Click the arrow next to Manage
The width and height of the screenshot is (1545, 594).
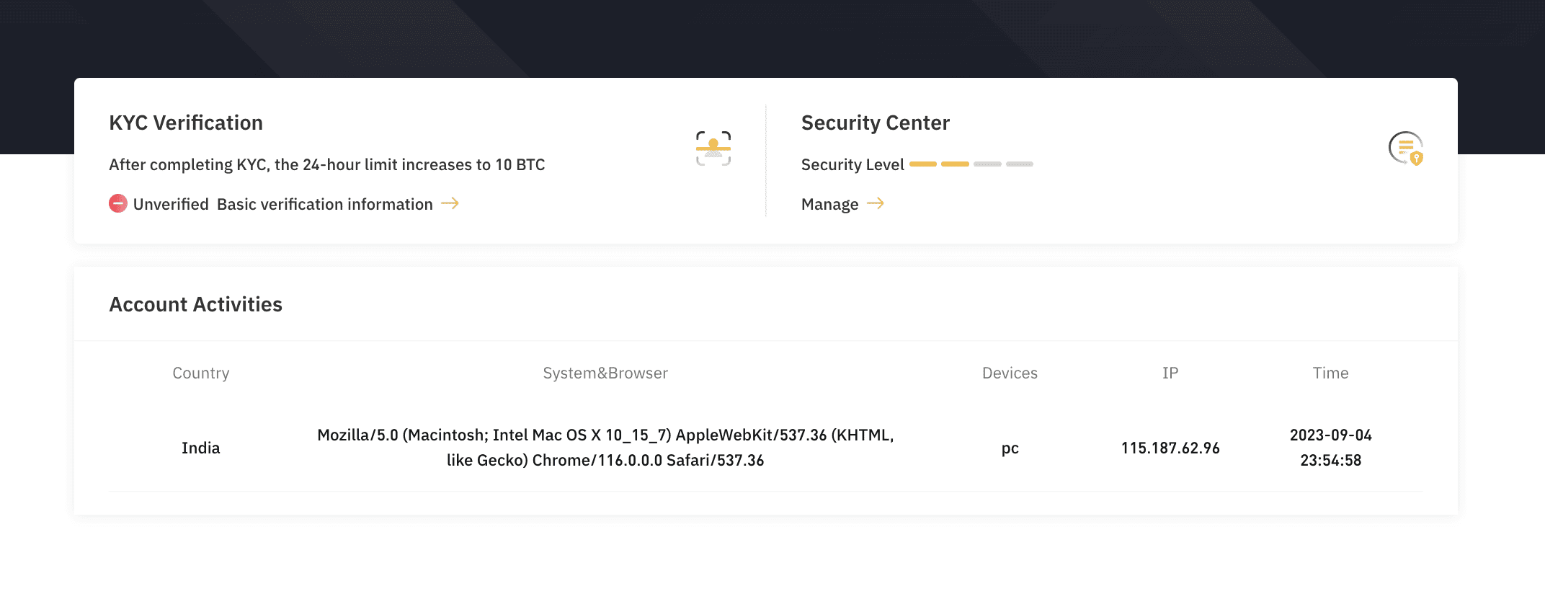(x=876, y=203)
